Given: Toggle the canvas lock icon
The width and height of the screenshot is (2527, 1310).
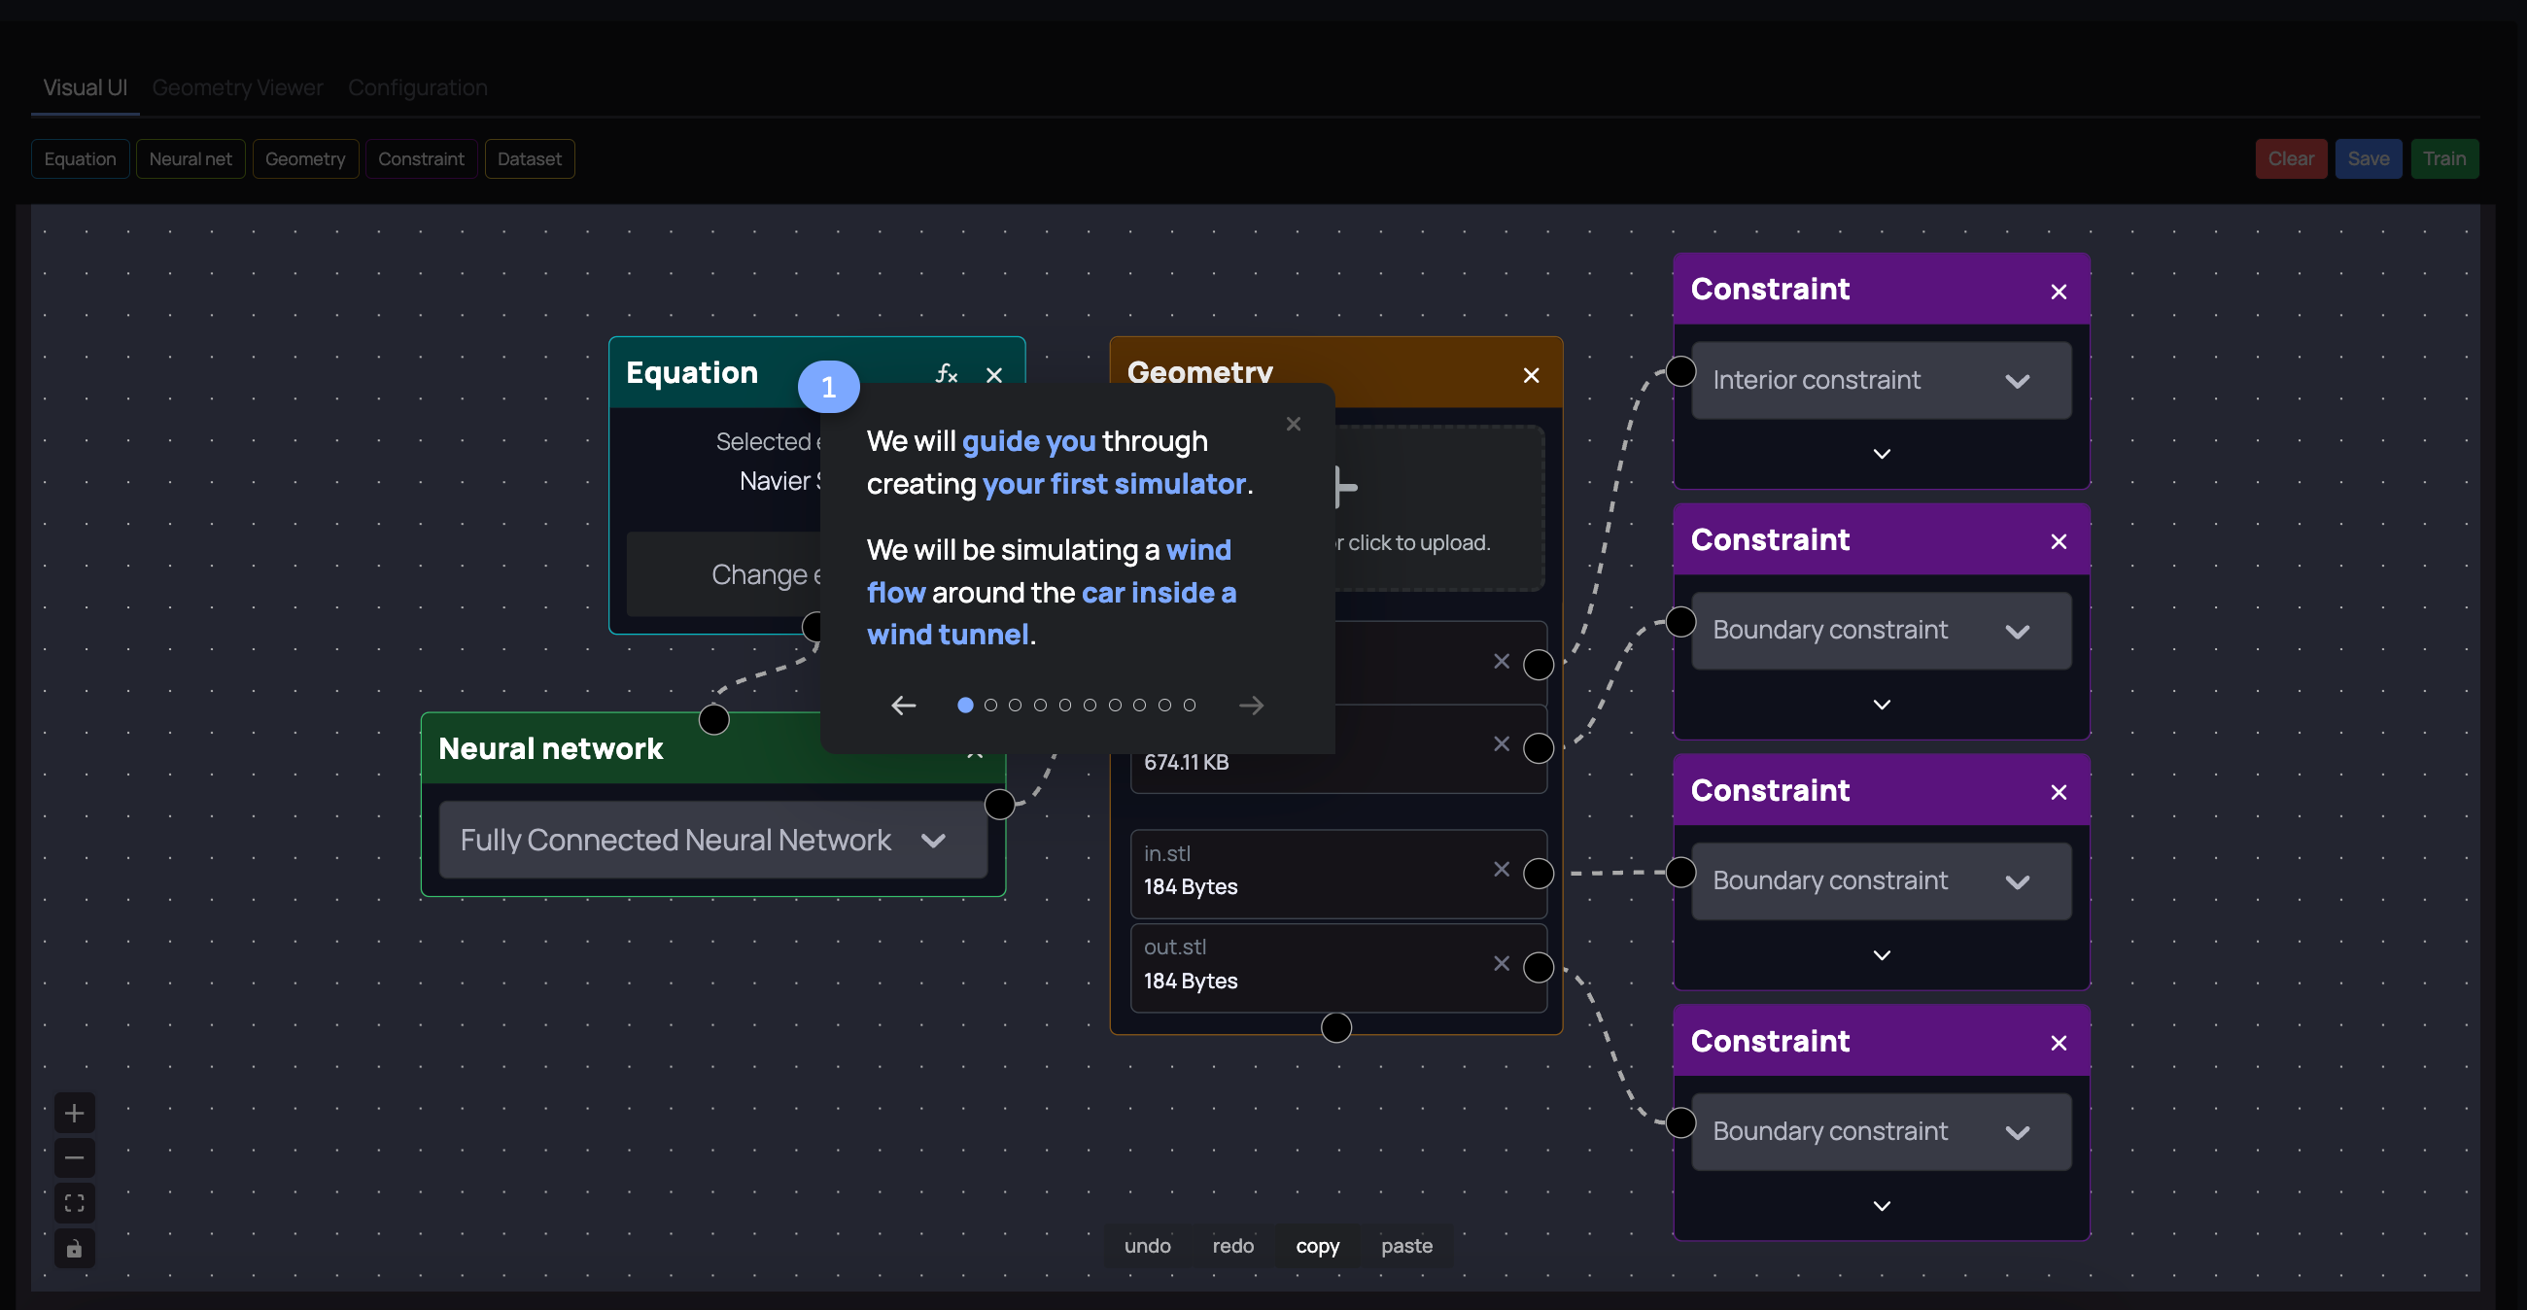Looking at the screenshot, I should (74, 1248).
